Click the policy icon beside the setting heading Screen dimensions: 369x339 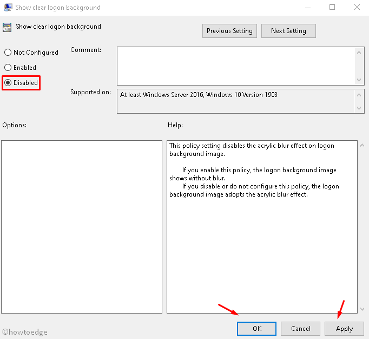7,27
